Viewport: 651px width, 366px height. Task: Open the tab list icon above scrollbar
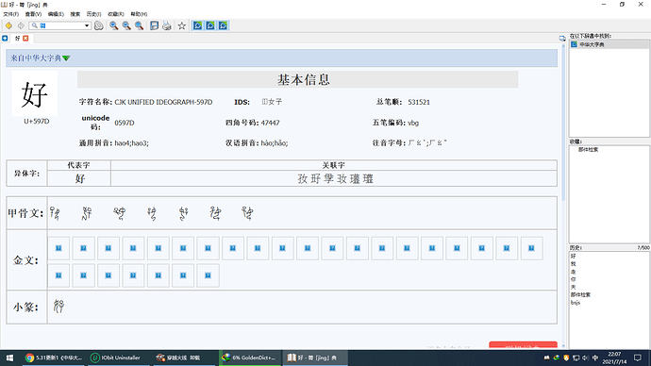(x=562, y=38)
